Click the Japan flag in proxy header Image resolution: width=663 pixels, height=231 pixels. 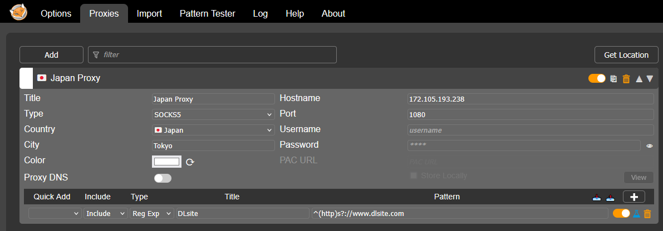coord(41,78)
